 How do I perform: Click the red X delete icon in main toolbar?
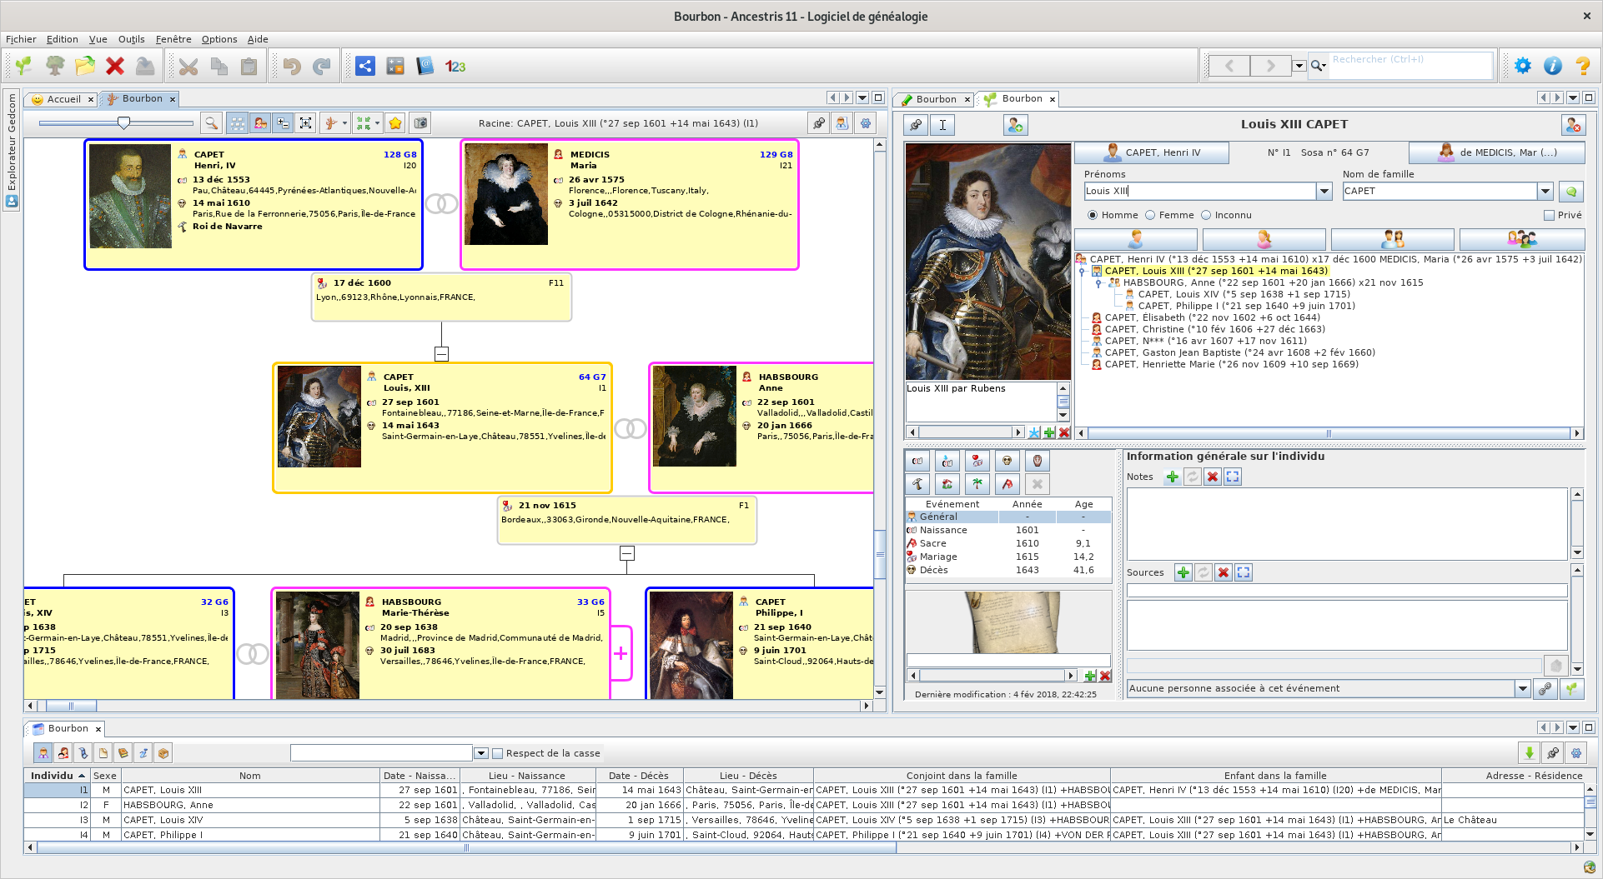click(115, 67)
